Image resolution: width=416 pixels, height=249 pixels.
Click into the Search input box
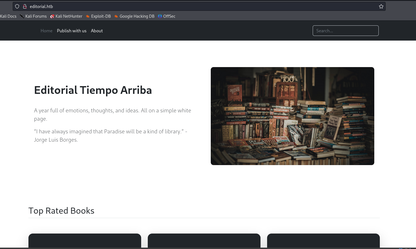tap(345, 31)
